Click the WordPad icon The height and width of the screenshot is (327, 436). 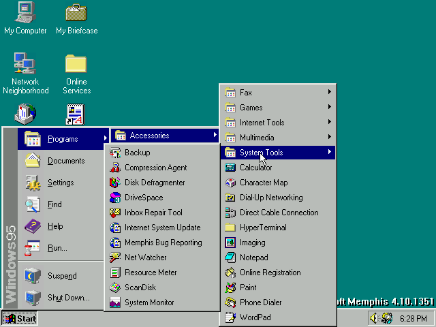pos(230,318)
